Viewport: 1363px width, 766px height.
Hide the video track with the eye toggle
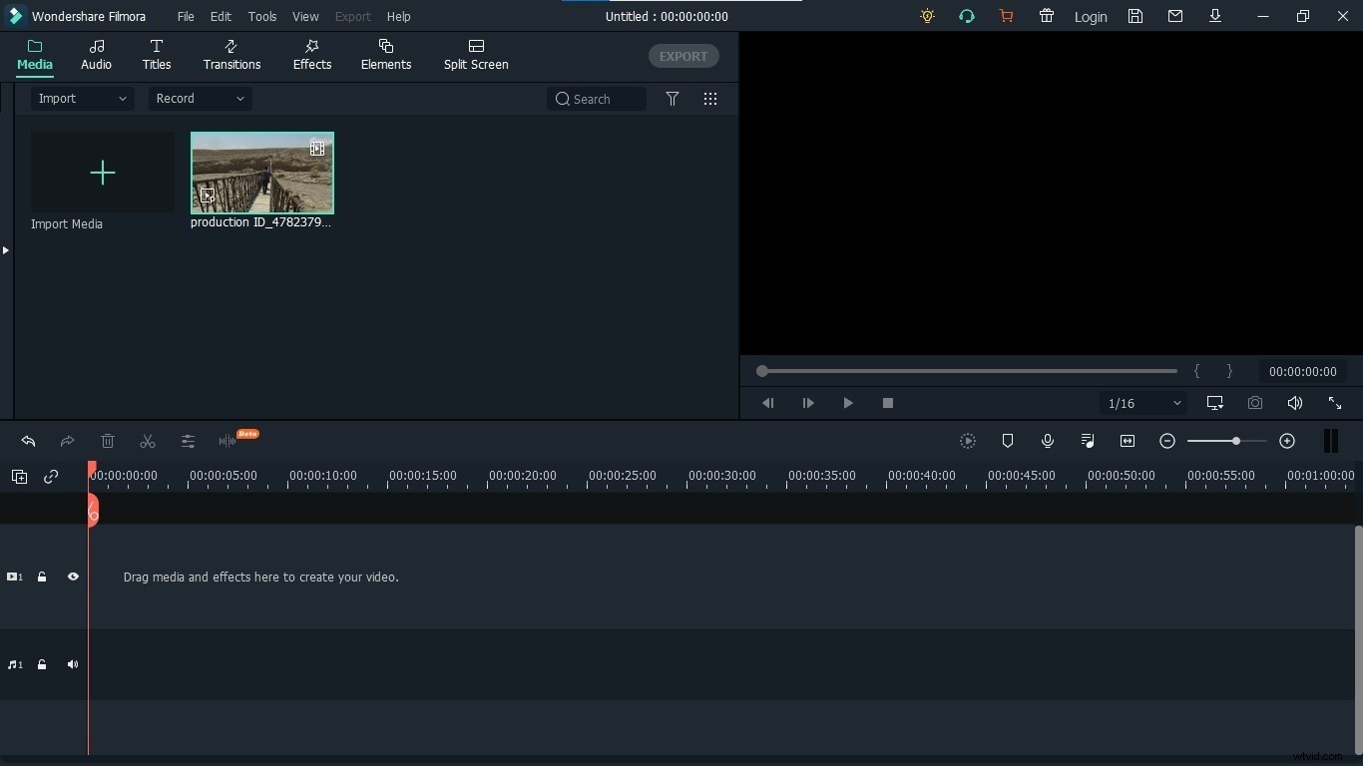coord(72,576)
